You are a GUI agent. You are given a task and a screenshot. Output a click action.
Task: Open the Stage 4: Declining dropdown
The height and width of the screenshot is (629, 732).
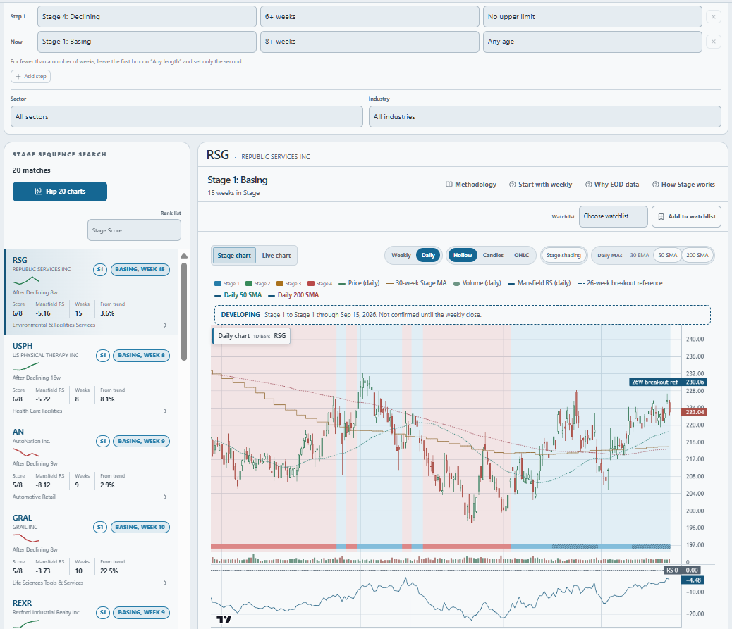click(x=147, y=17)
